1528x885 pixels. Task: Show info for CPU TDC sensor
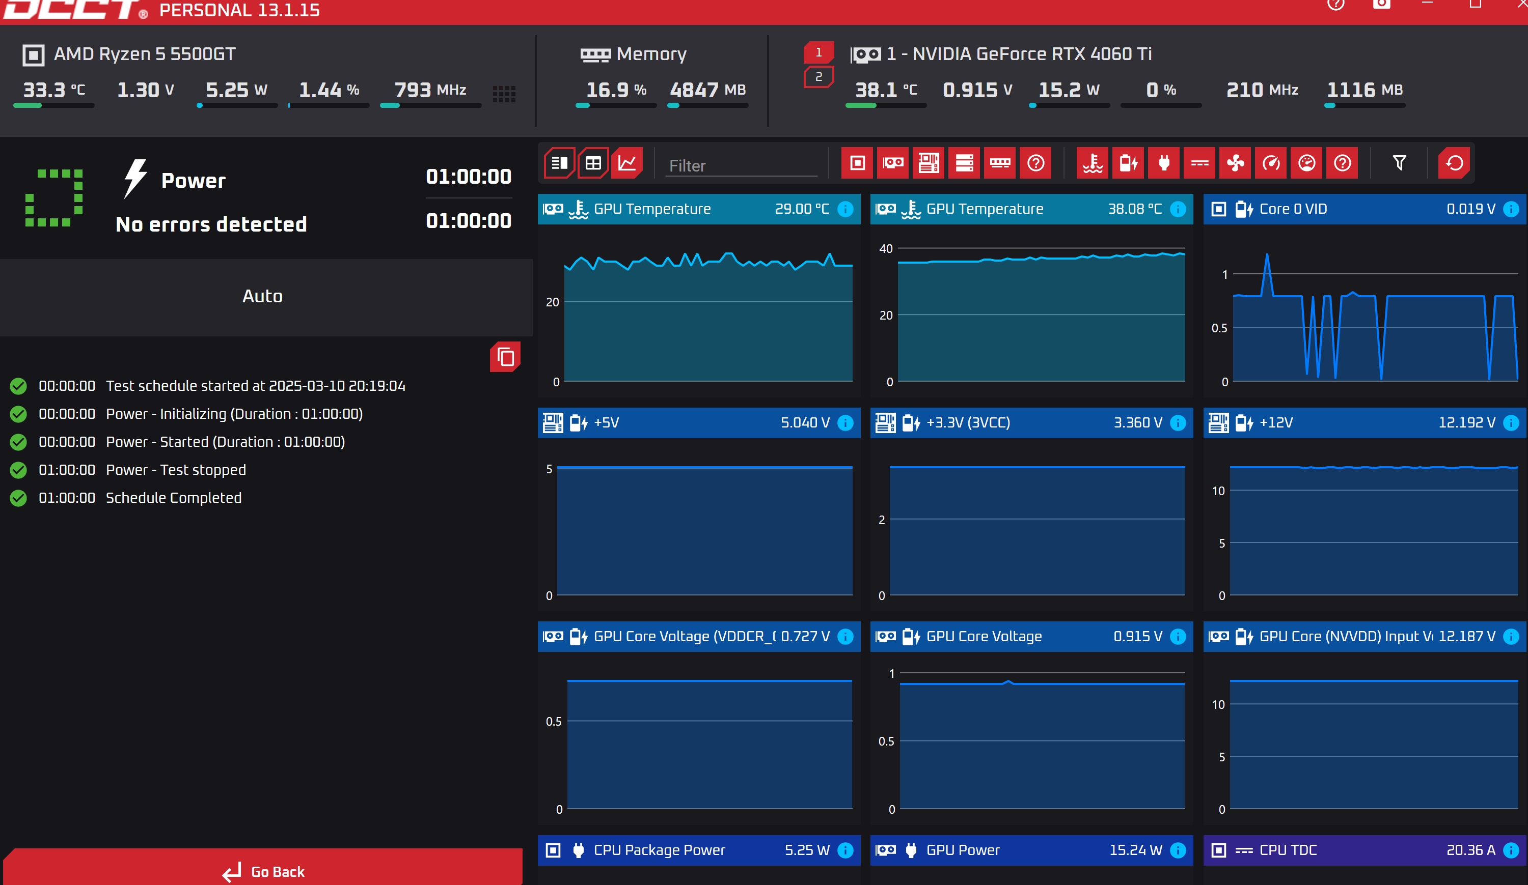(x=1511, y=850)
